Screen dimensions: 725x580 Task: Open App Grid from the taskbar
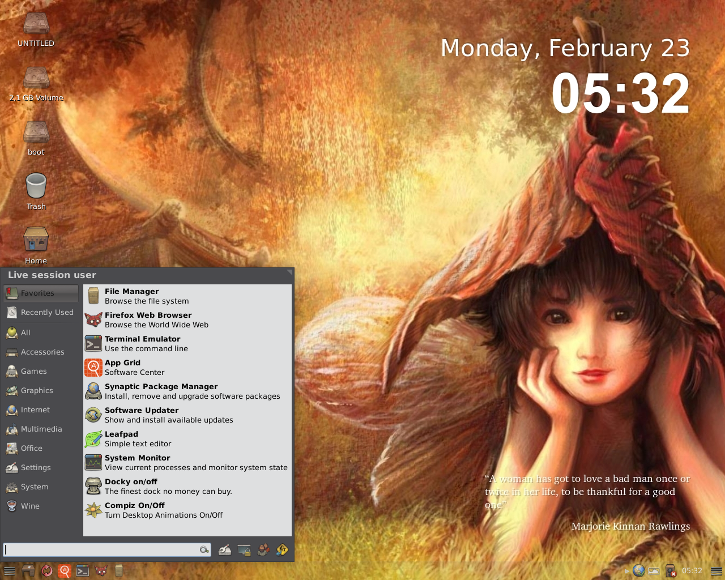tap(65, 571)
